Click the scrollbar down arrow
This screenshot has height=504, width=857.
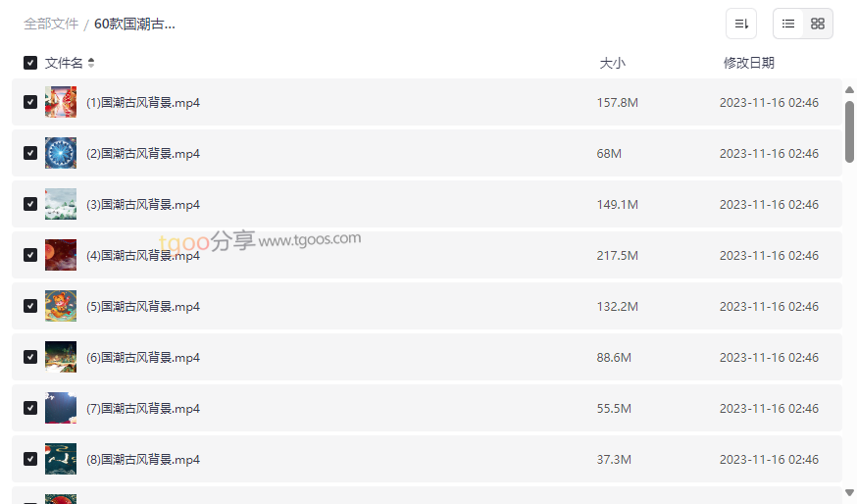(x=849, y=492)
